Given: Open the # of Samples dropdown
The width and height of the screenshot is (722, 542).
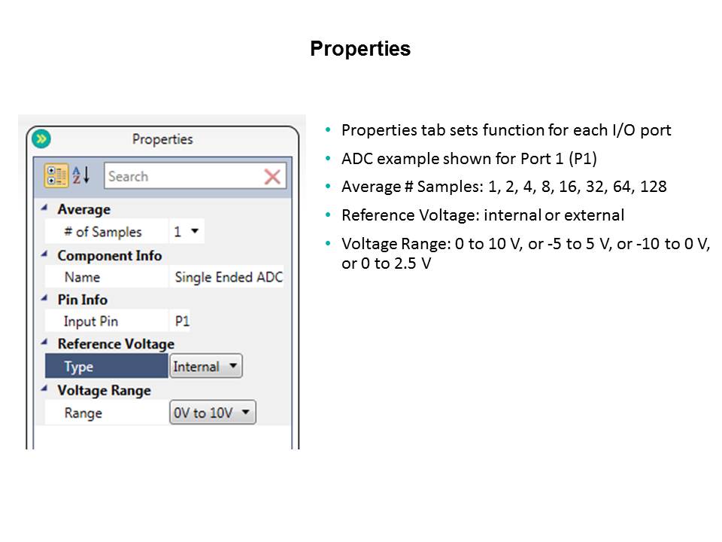Looking at the screenshot, I should pos(187,232).
